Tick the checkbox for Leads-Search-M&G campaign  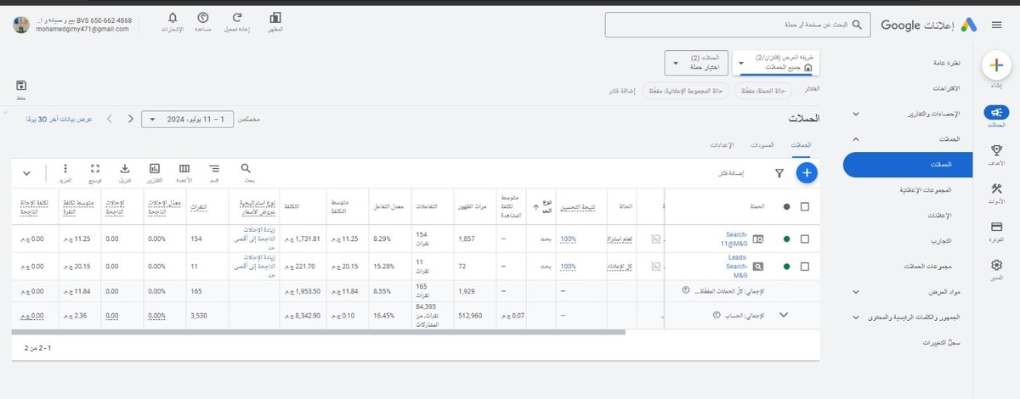coord(804,266)
